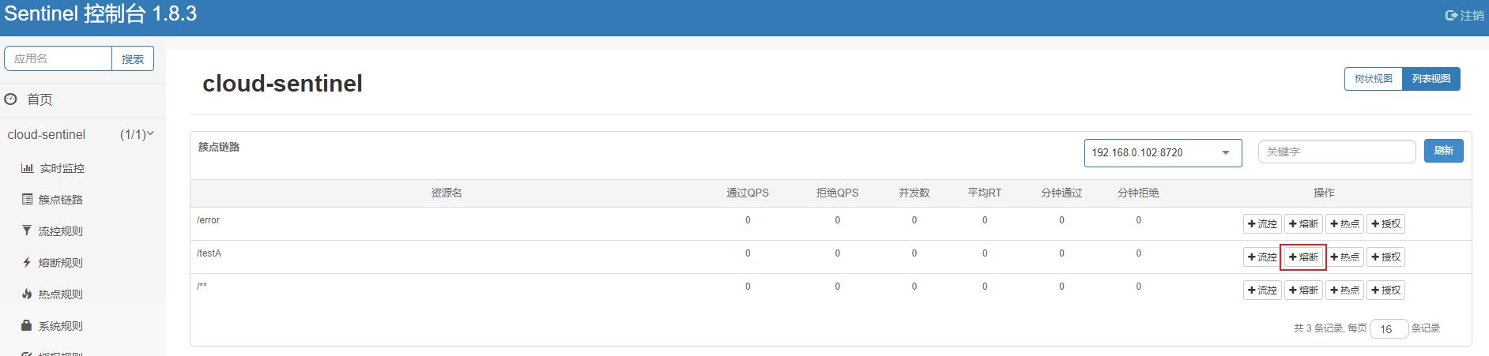Viewport: 1489px width, 356px height.
Task: Go to 系统规则 system rules page
Action: pos(52,326)
